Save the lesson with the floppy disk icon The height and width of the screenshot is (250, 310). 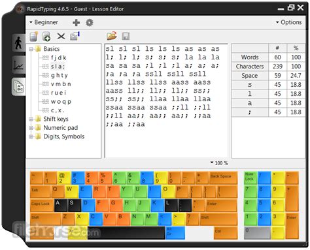click(126, 37)
